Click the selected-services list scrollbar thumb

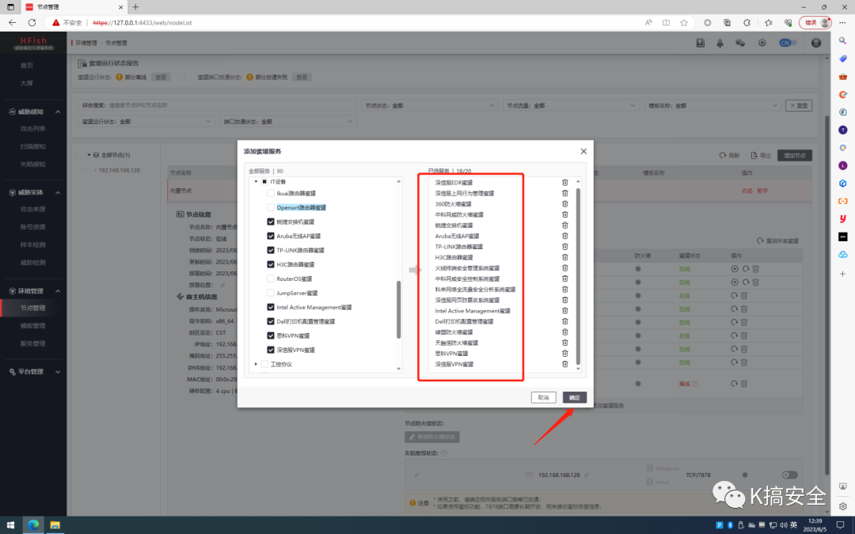pos(578,276)
